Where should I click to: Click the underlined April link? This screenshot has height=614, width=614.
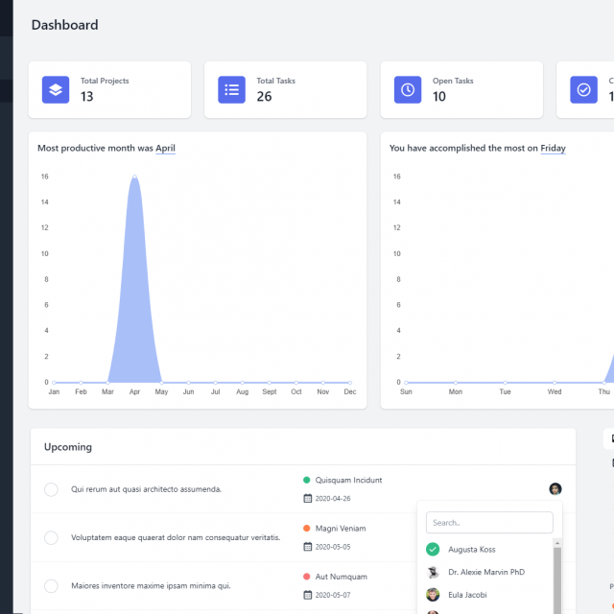point(165,148)
